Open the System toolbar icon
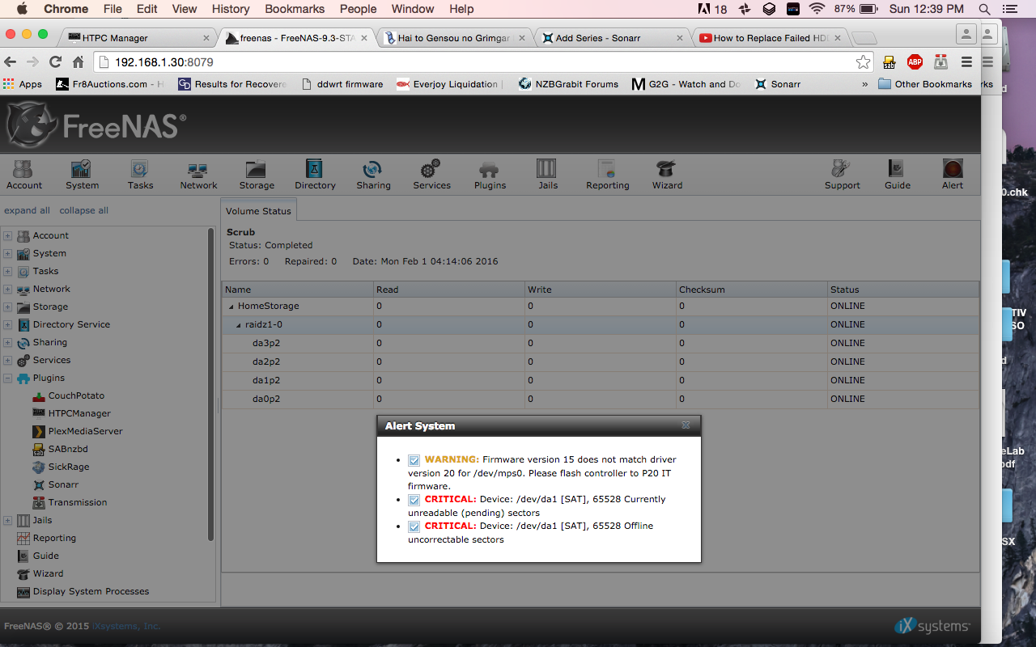The image size is (1036, 647). point(82,174)
